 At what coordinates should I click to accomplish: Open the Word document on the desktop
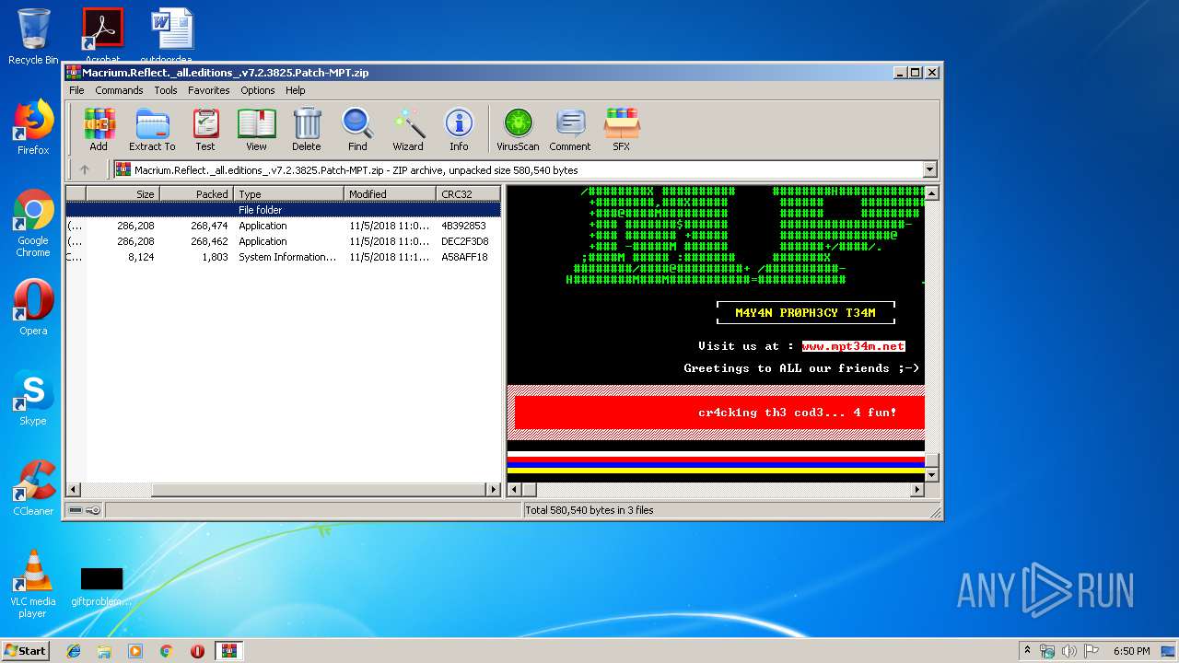coord(172,37)
